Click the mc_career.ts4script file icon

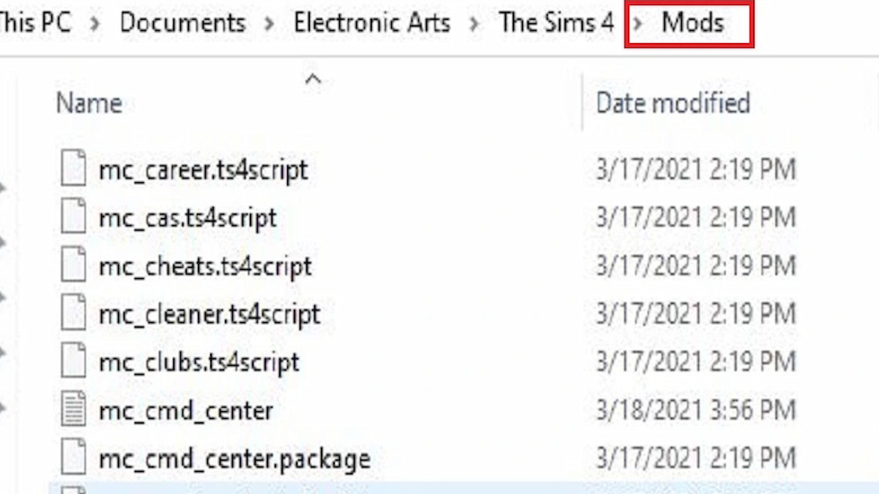coord(73,170)
